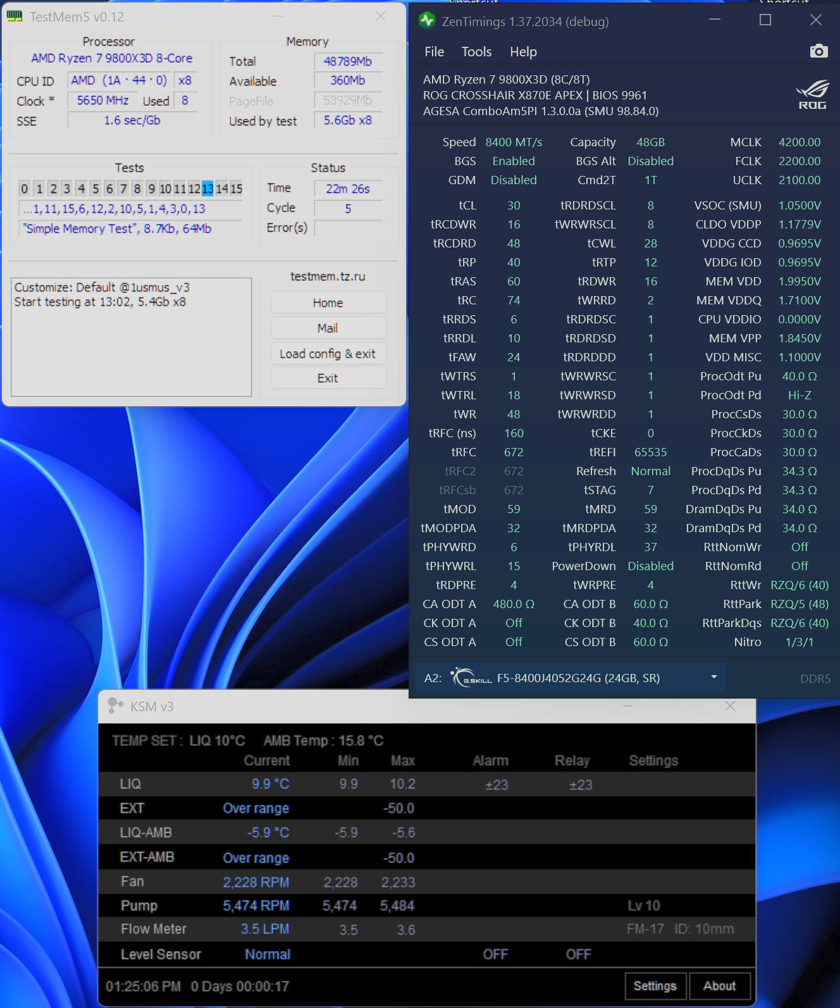Screen dimensions: 840x1008
Task: Click the TestMem5 title bar app icon
Action: pyautogui.click(x=14, y=16)
